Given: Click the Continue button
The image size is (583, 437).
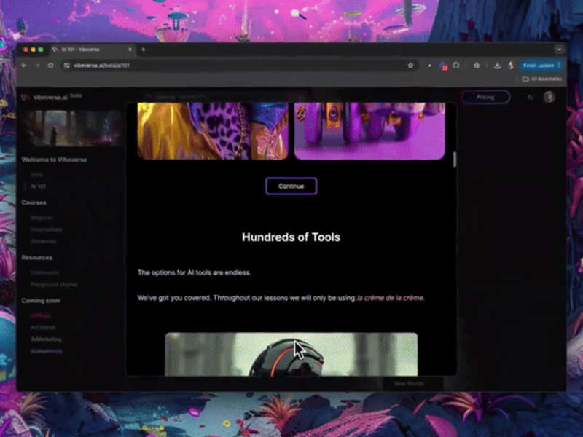Looking at the screenshot, I should pos(291,186).
